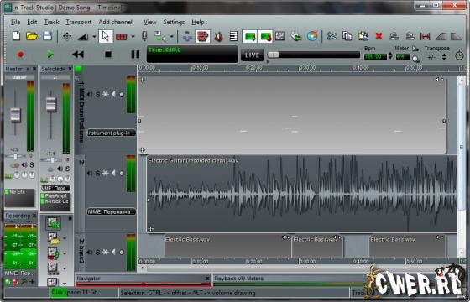Click the red X delete icon
Image resolution: width=470 pixels, height=302 pixels.
click(x=379, y=36)
